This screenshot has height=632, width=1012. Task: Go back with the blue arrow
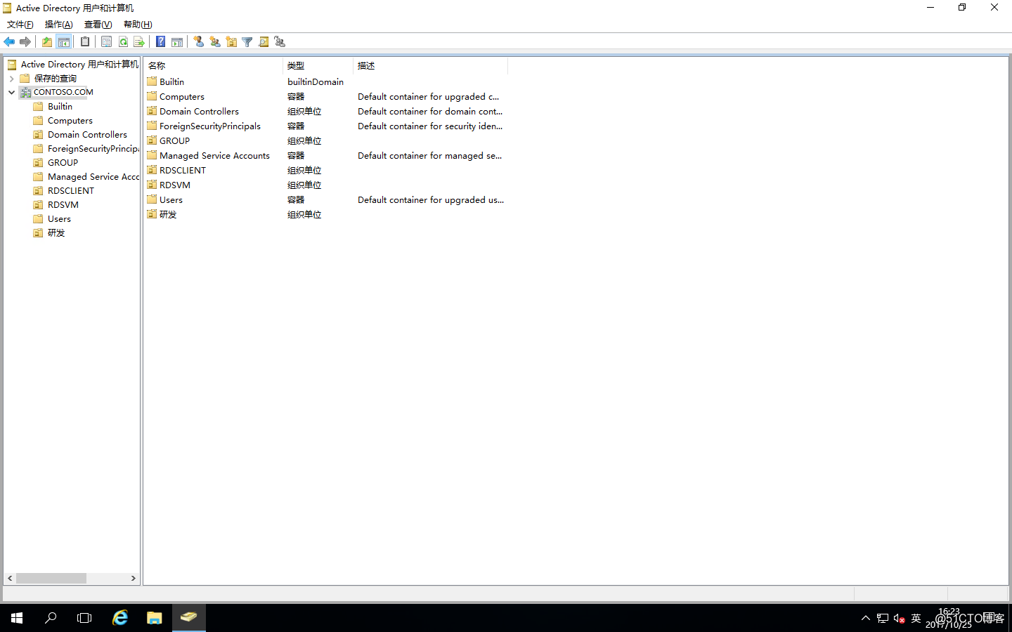[9, 42]
